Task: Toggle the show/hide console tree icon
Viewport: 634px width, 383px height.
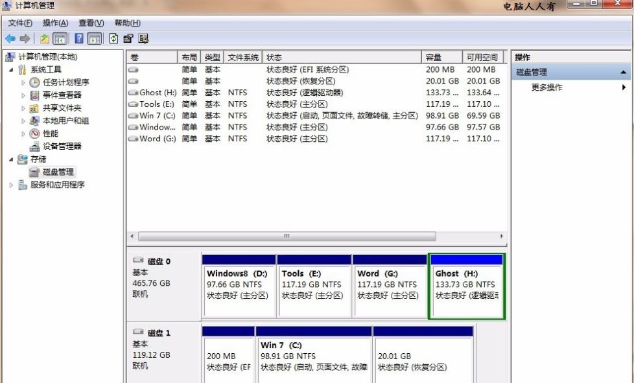Action: point(60,39)
